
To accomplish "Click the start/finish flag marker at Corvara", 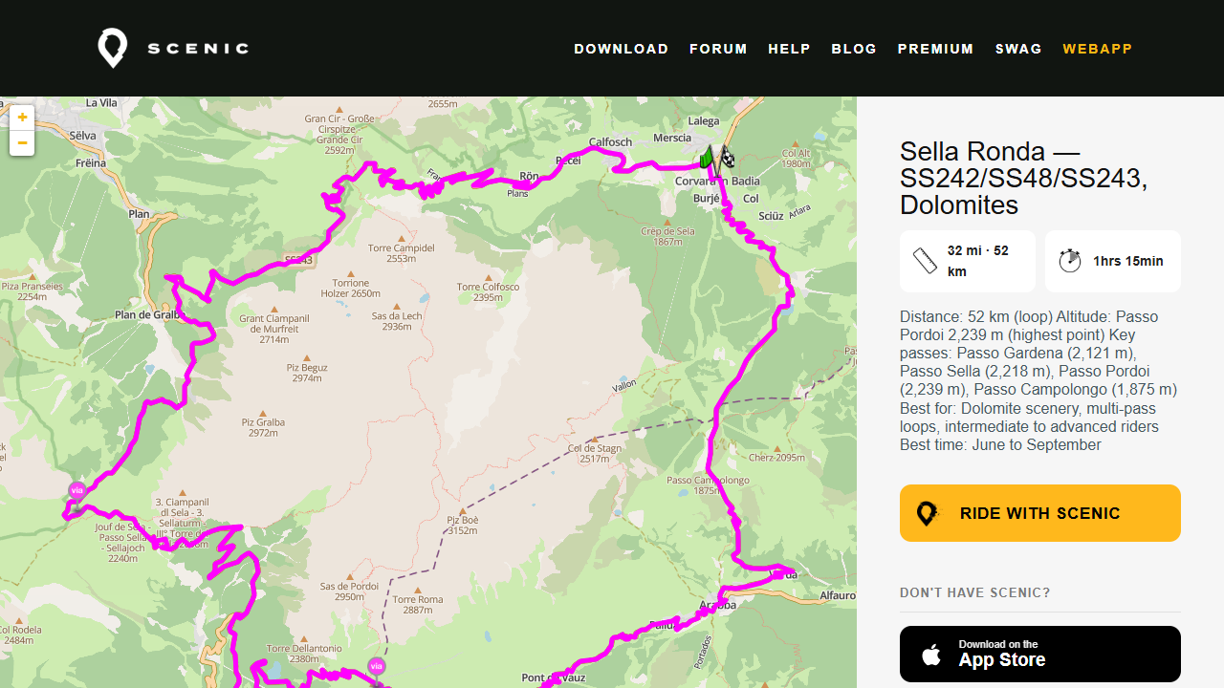I will (717, 160).
